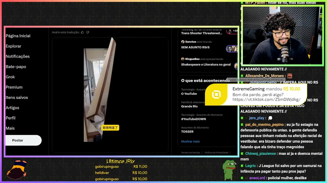Open Itens salvos in the sidebar
Viewport: 327px width, 183px height.
17,97
